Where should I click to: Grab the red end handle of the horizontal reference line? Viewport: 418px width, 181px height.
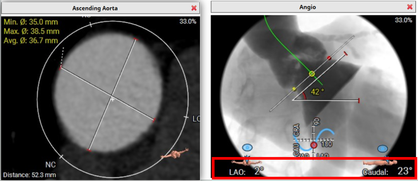(x=359, y=100)
